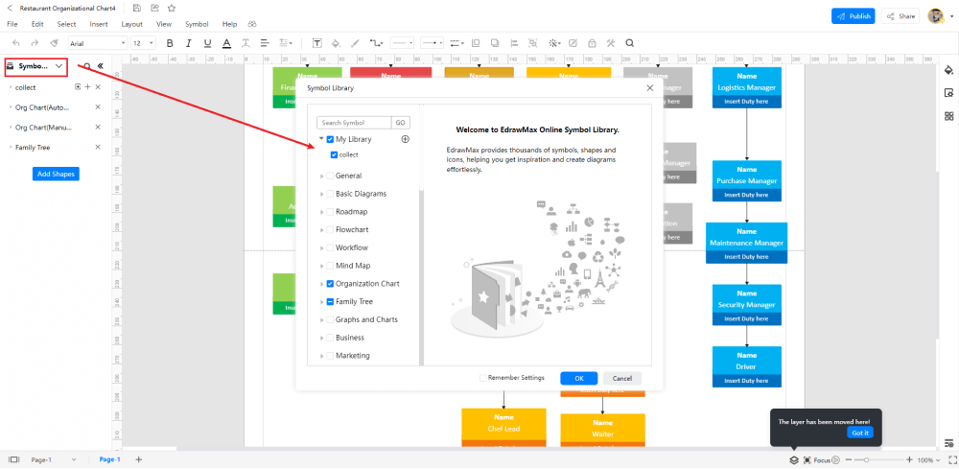Image resolution: width=959 pixels, height=469 pixels.
Task: Check the Basic Diagrams checkbox
Action: click(330, 194)
